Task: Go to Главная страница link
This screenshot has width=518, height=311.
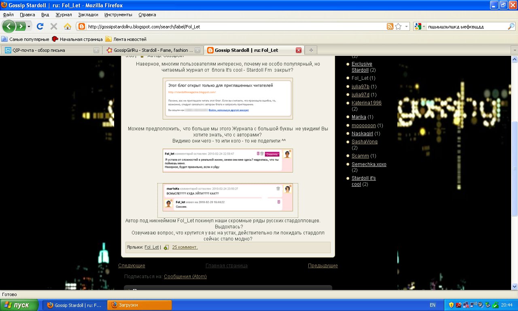Action: click(227, 266)
